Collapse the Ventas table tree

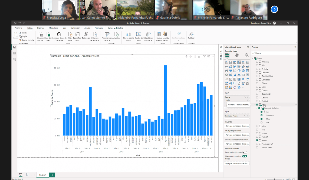point(252,58)
